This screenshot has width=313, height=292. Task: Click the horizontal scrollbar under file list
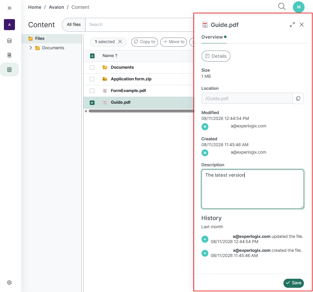141,111
